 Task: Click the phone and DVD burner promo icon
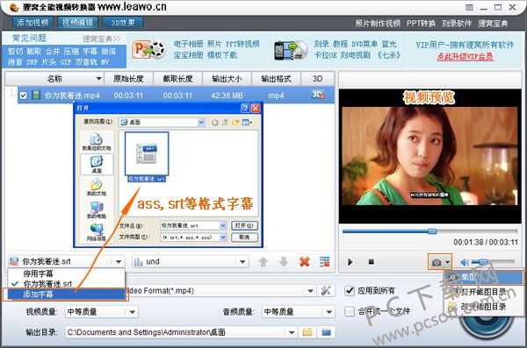point(291,50)
